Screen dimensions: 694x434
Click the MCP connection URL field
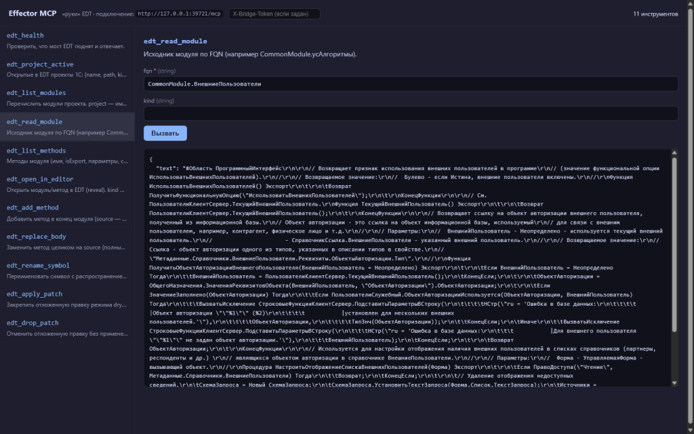(x=179, y=14)
